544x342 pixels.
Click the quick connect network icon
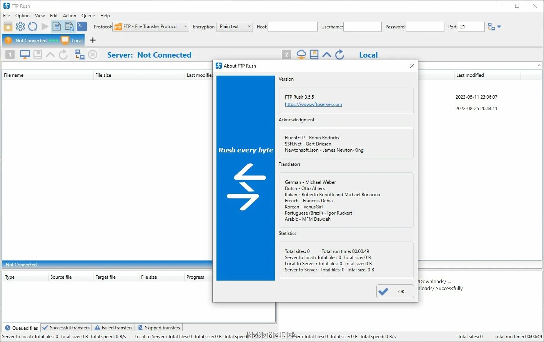491,26
